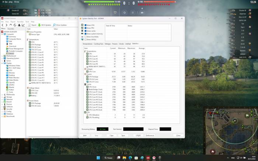Expand the Storage node
This screenshot has width=258, height=161.
[x=2, y=97]
